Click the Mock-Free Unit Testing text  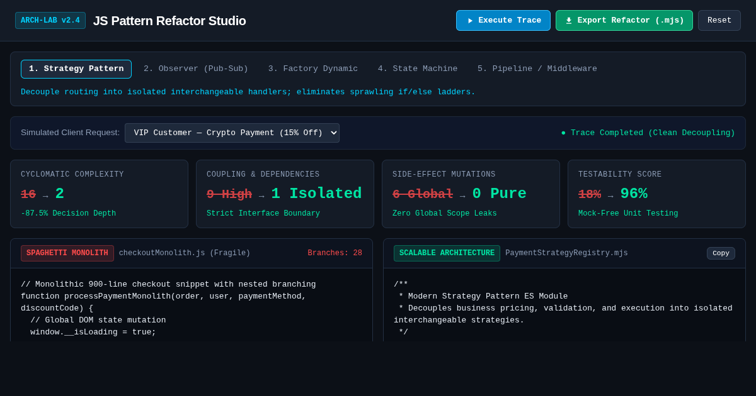click(x=628, y=214)
